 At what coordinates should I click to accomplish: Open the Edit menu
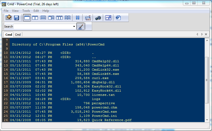(36, 11)
